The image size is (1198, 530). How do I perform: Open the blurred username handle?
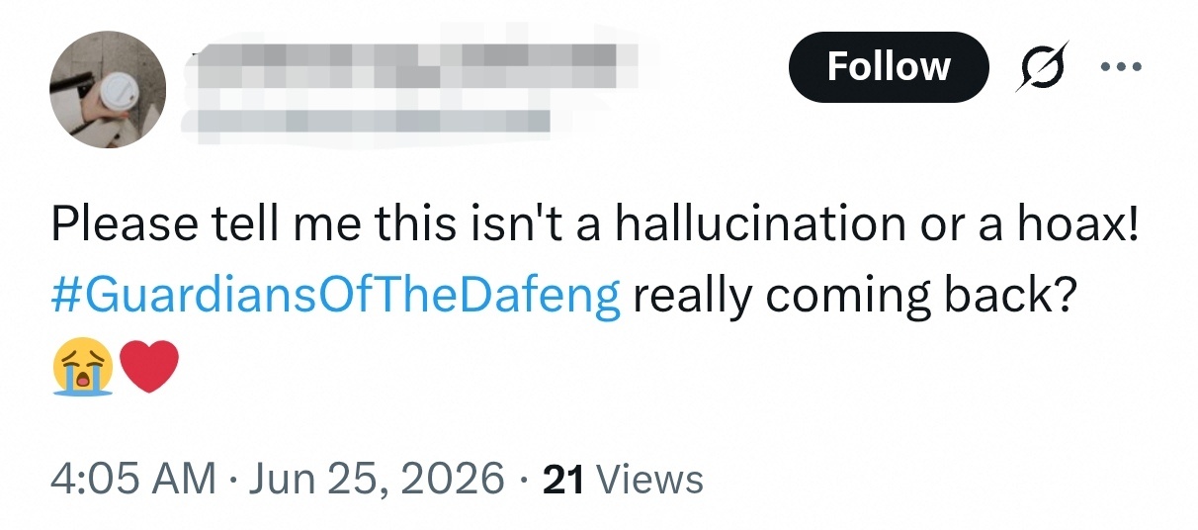point(372,122)
